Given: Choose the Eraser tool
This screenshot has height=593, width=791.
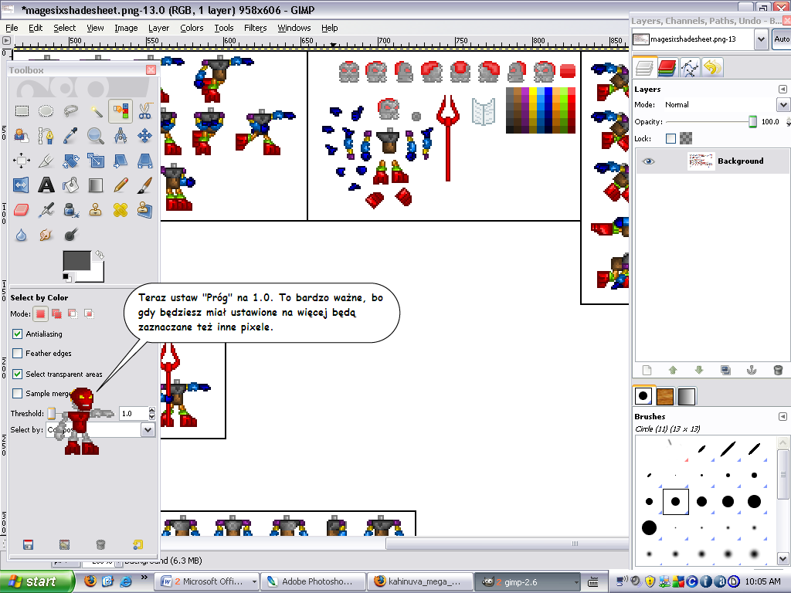Looking at the screenshot, I should point(22,210).
